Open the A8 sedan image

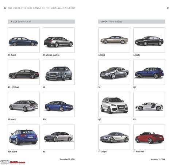pos(59,137)
